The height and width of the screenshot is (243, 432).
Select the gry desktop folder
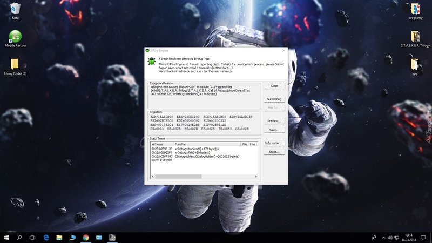(x=415, y=66)
